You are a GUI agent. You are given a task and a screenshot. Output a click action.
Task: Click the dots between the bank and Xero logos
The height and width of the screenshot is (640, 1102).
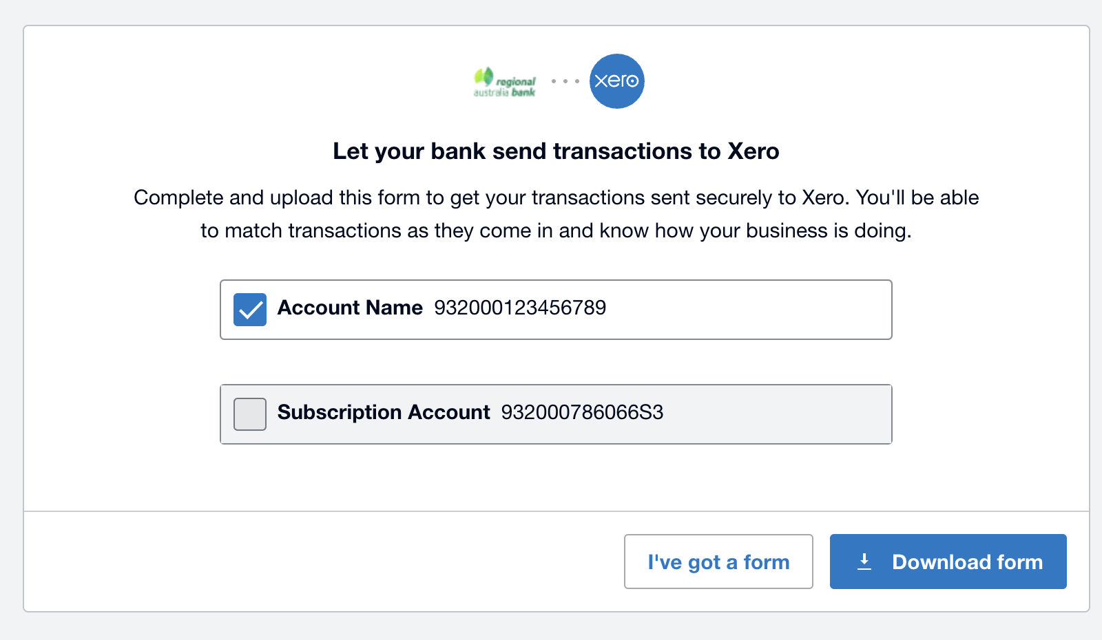tap(565, 81)
